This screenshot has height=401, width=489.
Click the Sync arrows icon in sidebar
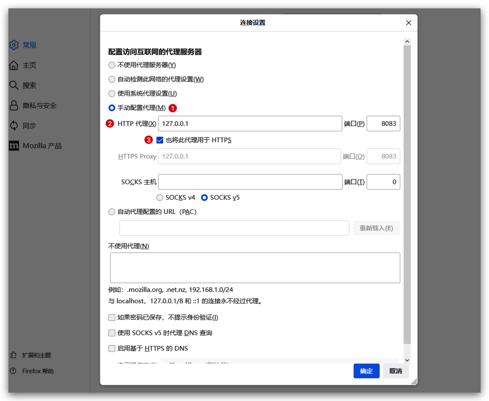(x=14, y=125)
